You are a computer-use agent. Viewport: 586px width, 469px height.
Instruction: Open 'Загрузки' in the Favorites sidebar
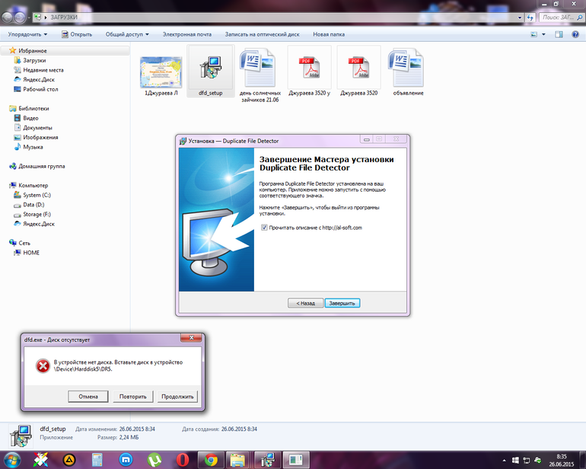coord(34,60)
